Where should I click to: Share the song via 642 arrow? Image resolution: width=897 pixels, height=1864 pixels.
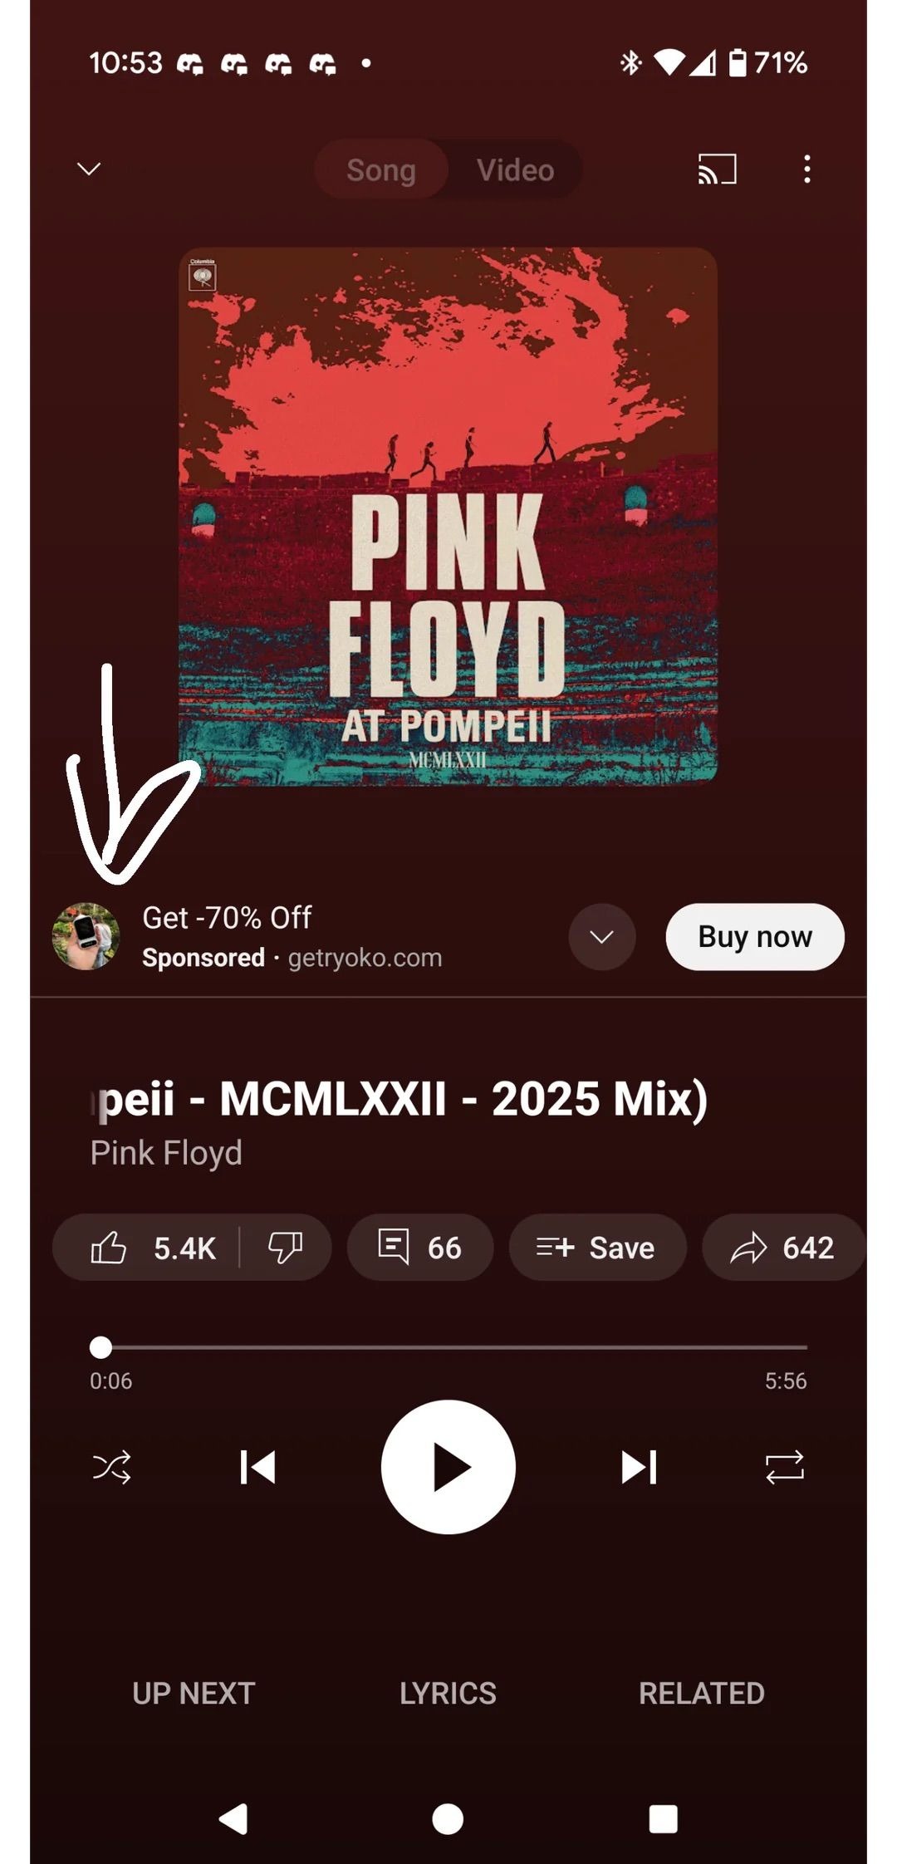[x=782, y=1248]
